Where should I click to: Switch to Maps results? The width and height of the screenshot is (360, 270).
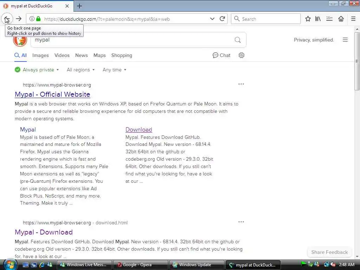99,55
